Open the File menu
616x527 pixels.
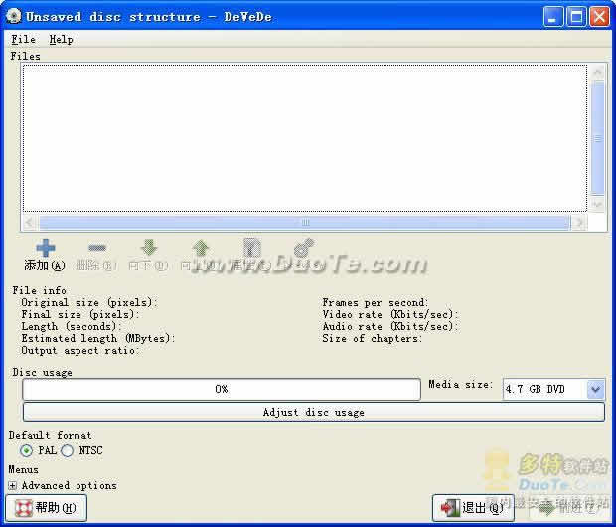tap(23, 40)
